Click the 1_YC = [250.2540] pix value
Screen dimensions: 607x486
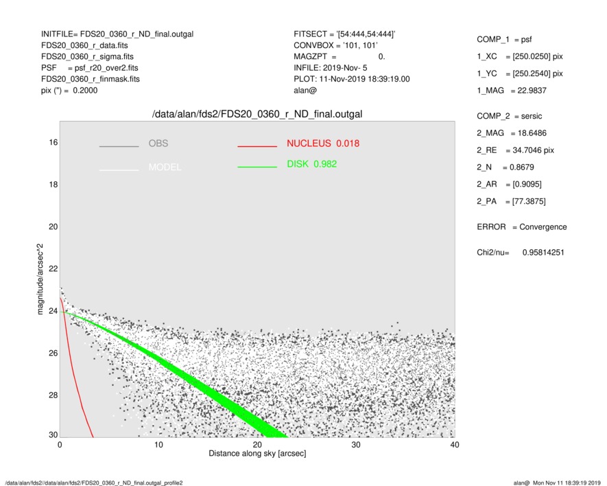(x=519, y=73)
